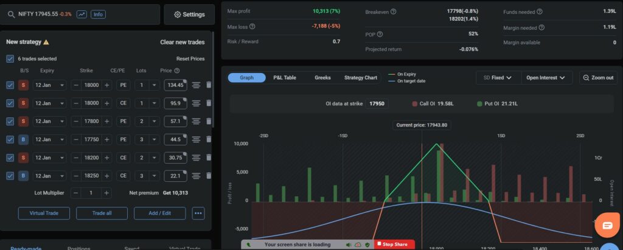Screen dimensions: 623x250
Task: Expand the SD Fixed dropdown
Action: click(498, 78)
